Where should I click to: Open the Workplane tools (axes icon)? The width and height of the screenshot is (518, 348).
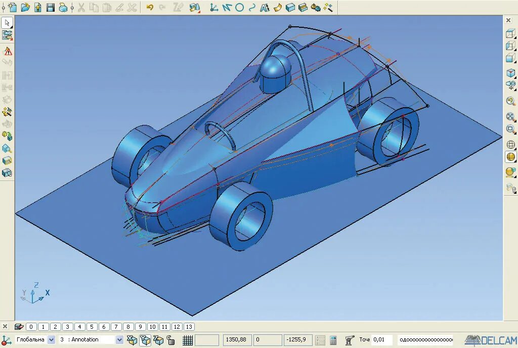[x=214, y=7]
